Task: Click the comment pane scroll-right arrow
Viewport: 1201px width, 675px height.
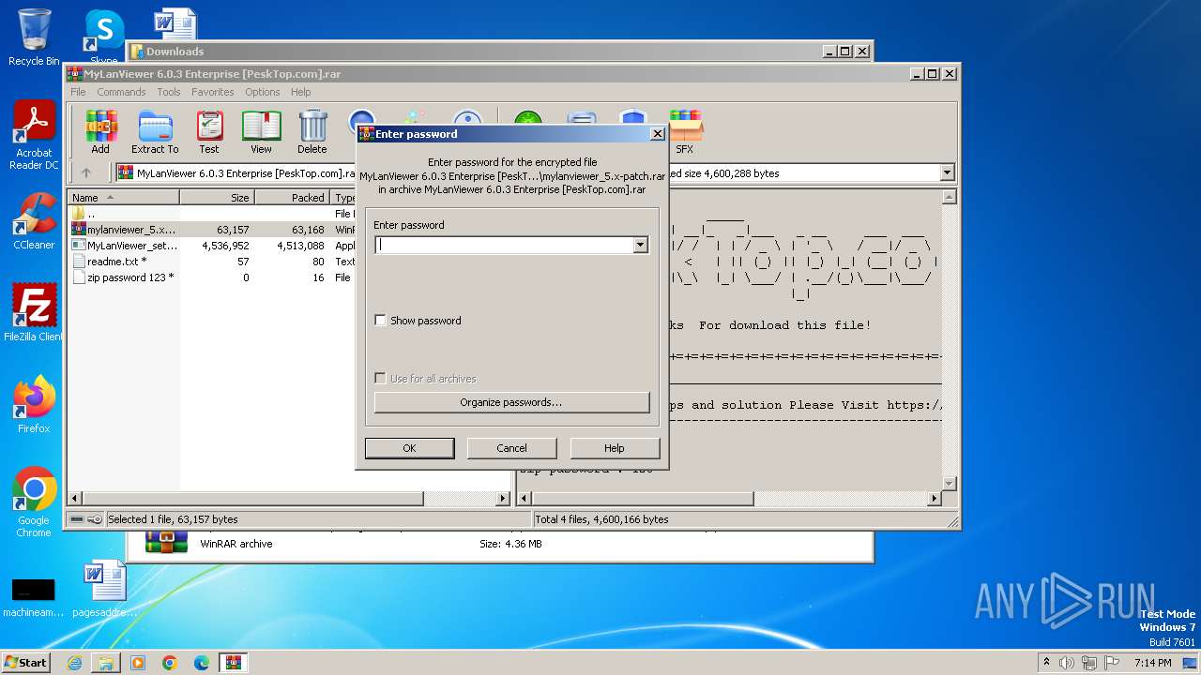Action: click(934, 499)
